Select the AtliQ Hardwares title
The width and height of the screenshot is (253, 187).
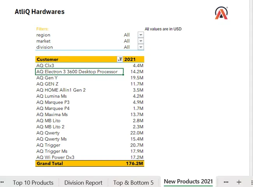point(40,12)
